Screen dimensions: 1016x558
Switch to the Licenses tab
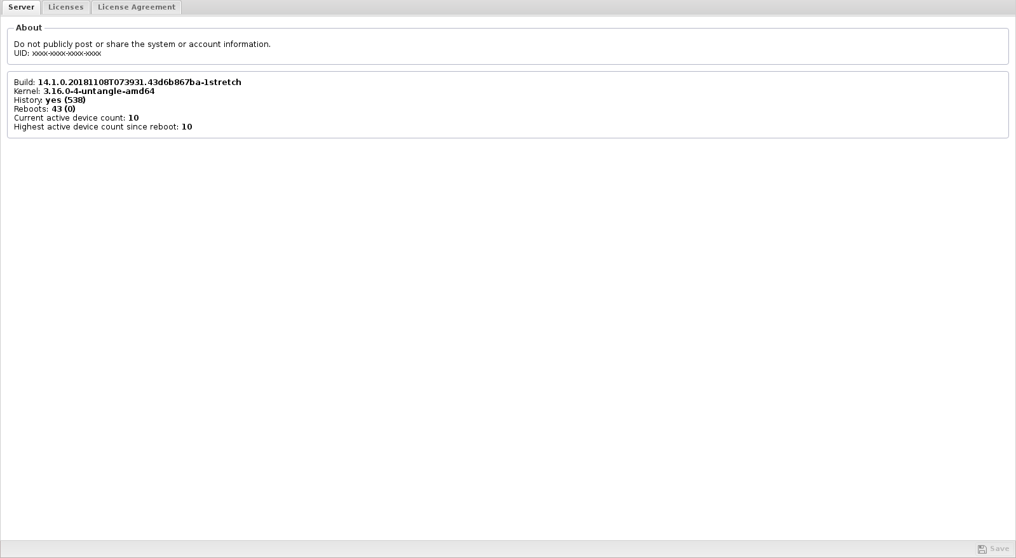tap(66, 7)
